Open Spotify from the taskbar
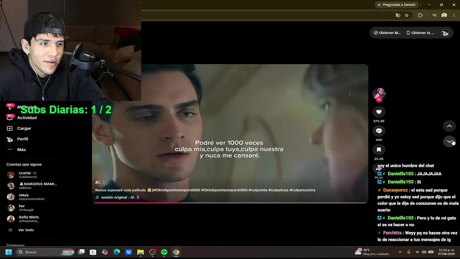The height and width of the screenshot is (259, 460). (164, 252)
